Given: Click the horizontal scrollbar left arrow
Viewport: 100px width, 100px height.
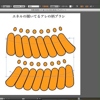Looking at the screenshot, I should click(x=40, y=99).
